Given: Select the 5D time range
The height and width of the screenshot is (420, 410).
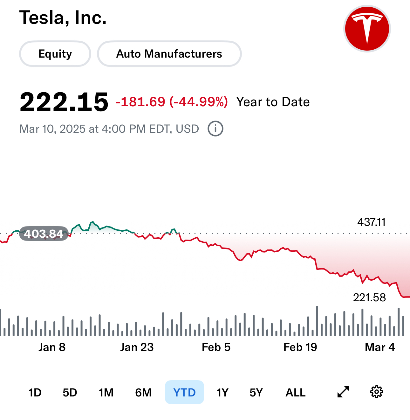Looking at the screenshot, I should coord(70,392).
